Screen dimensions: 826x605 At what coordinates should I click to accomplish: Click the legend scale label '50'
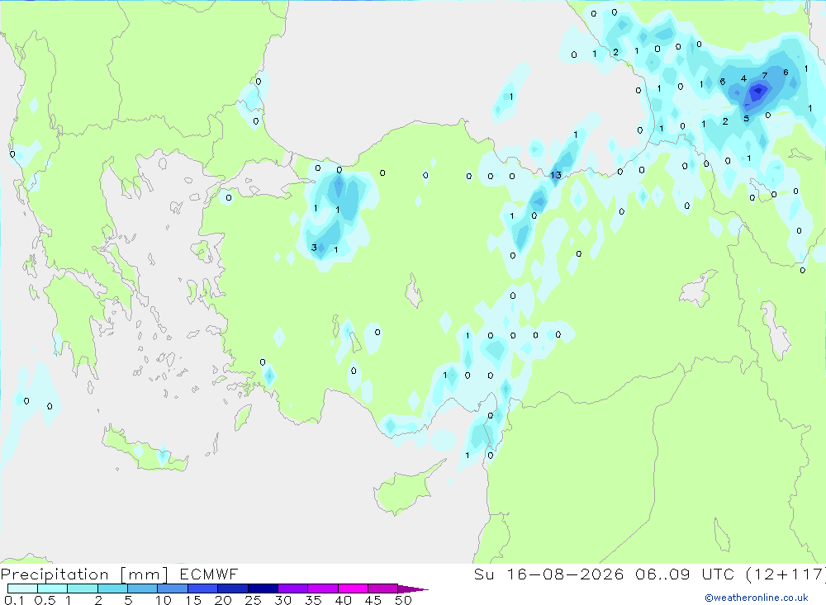click(403, 600)
